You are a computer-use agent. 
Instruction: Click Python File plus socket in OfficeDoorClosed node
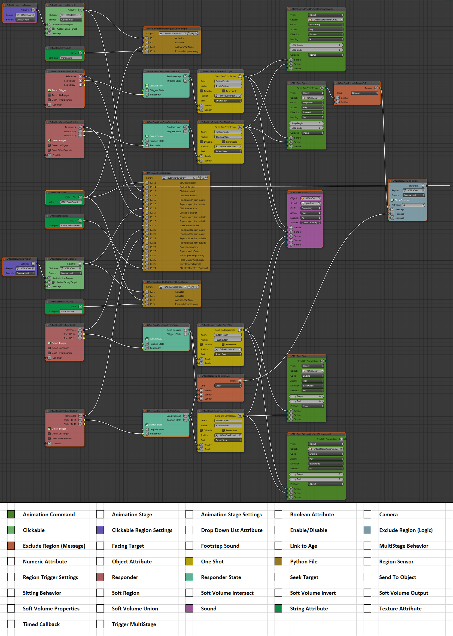pos(80,197)
